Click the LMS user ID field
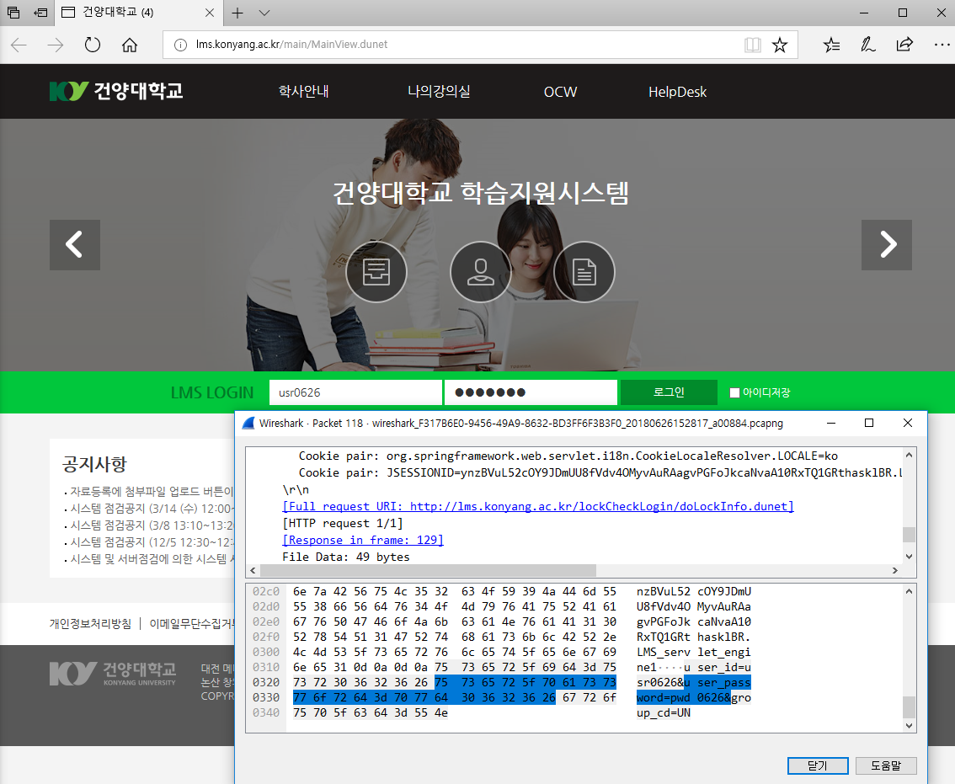Image resolution: width=955 pixels, height=784 pixels. click(355, 392)
